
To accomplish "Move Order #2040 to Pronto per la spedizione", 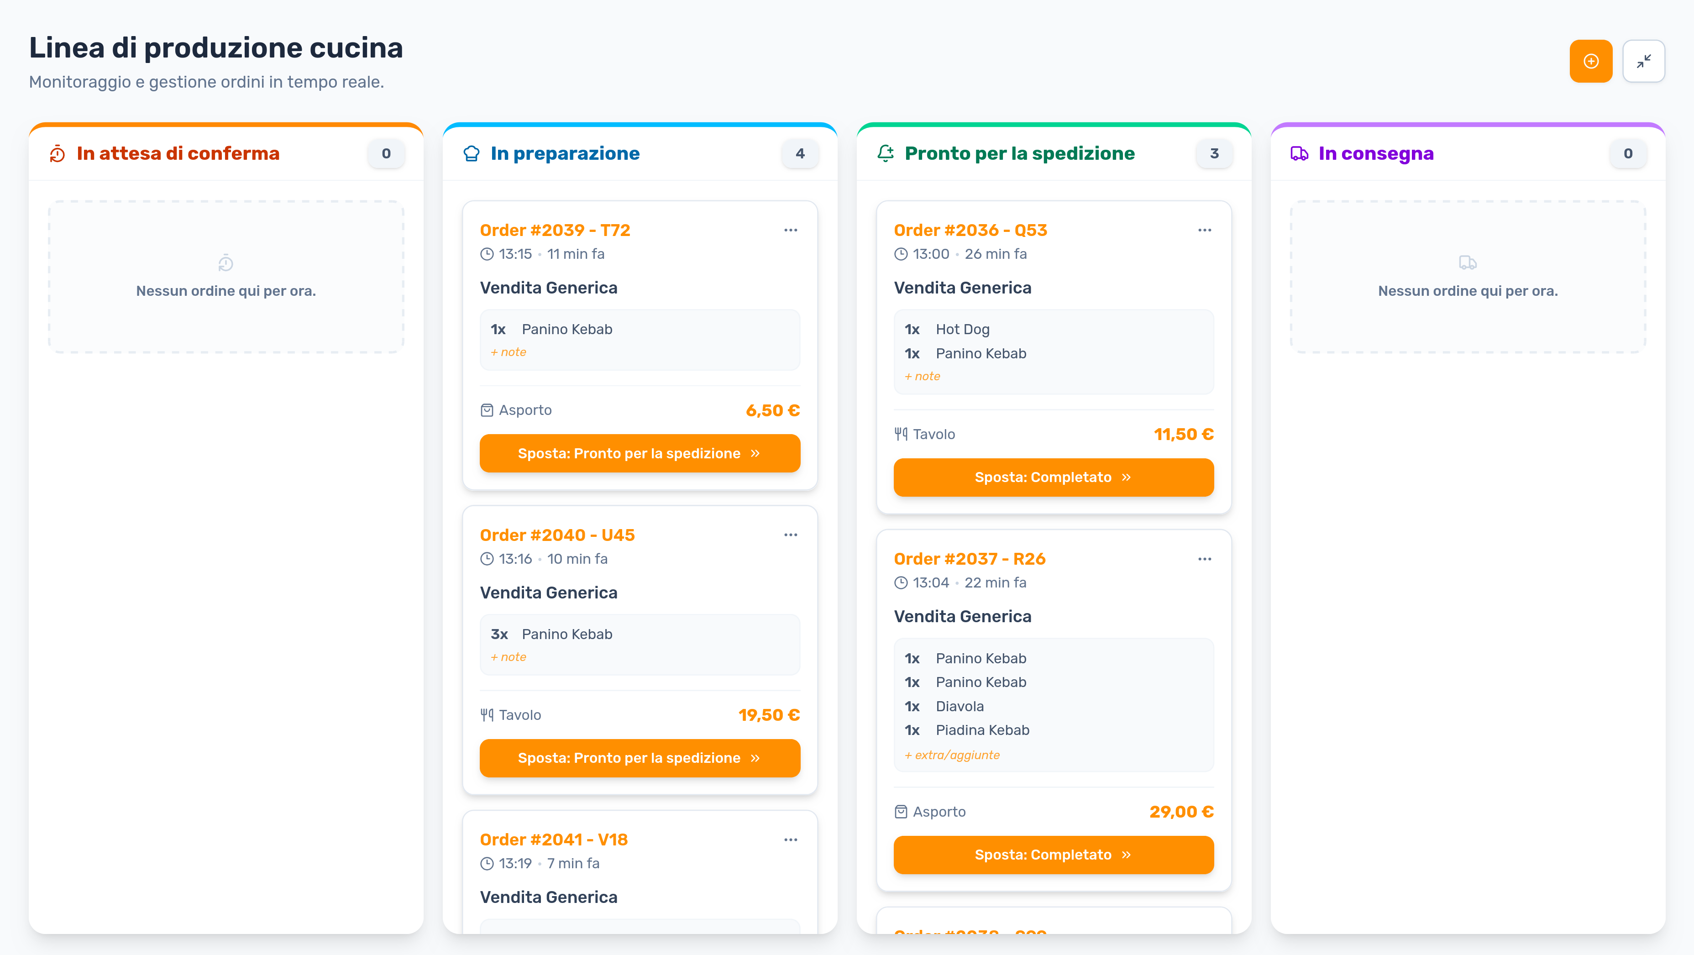I will pyautogui.click(x=639, y=758).
